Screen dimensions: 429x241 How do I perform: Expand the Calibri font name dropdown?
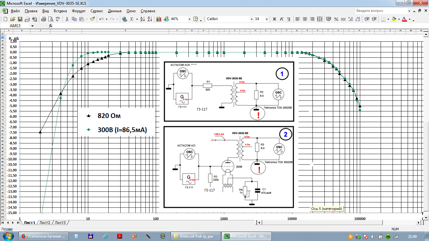click(251, 19)
